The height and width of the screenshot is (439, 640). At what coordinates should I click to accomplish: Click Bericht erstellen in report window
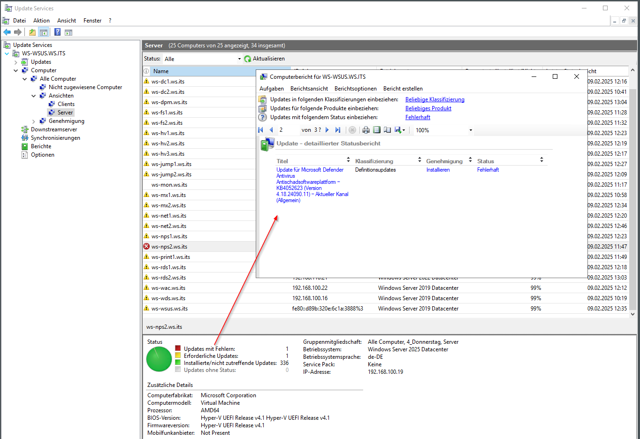coord(403,89)
